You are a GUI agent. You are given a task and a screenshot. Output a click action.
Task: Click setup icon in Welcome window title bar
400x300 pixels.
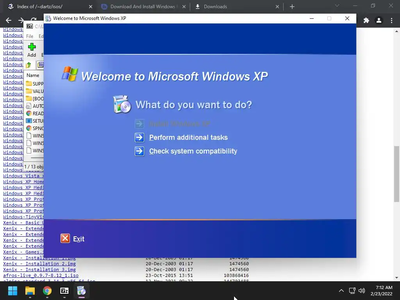point(48,18)
